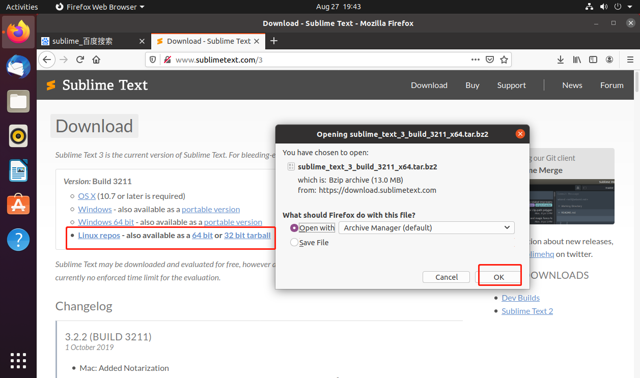Open the Aug 27 19:43 clock
This screenshot has height=378, width=640.
coord(338,7)
